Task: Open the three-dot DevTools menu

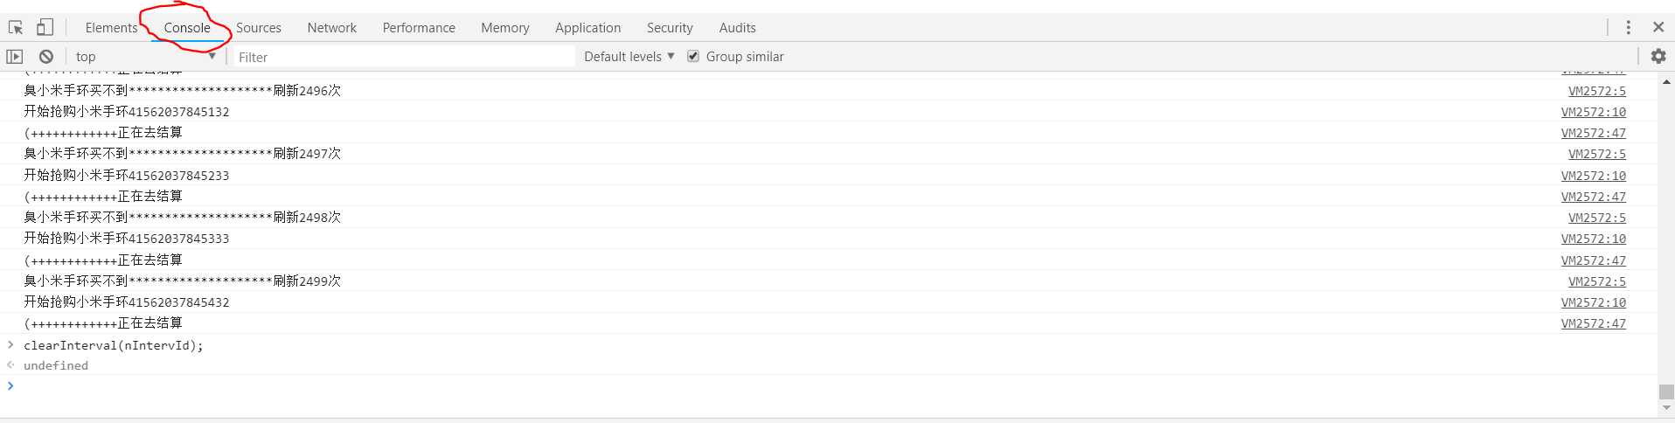Action: coord(1628,27)
